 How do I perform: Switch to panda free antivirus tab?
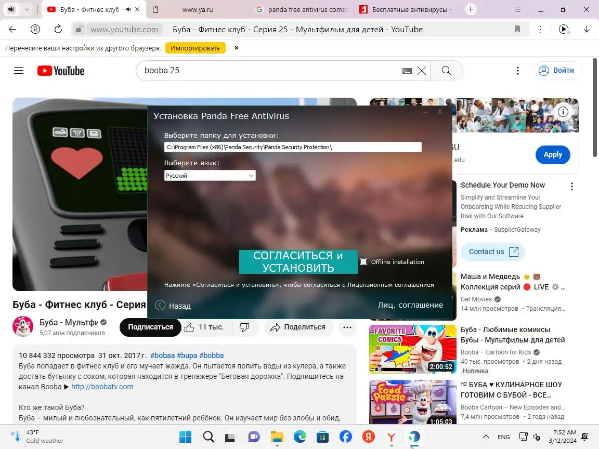click(x=302, y=9)
